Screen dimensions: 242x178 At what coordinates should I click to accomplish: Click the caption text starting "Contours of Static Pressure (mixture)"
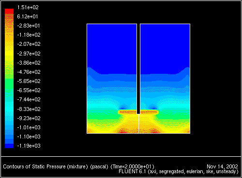tap(78, 166)
